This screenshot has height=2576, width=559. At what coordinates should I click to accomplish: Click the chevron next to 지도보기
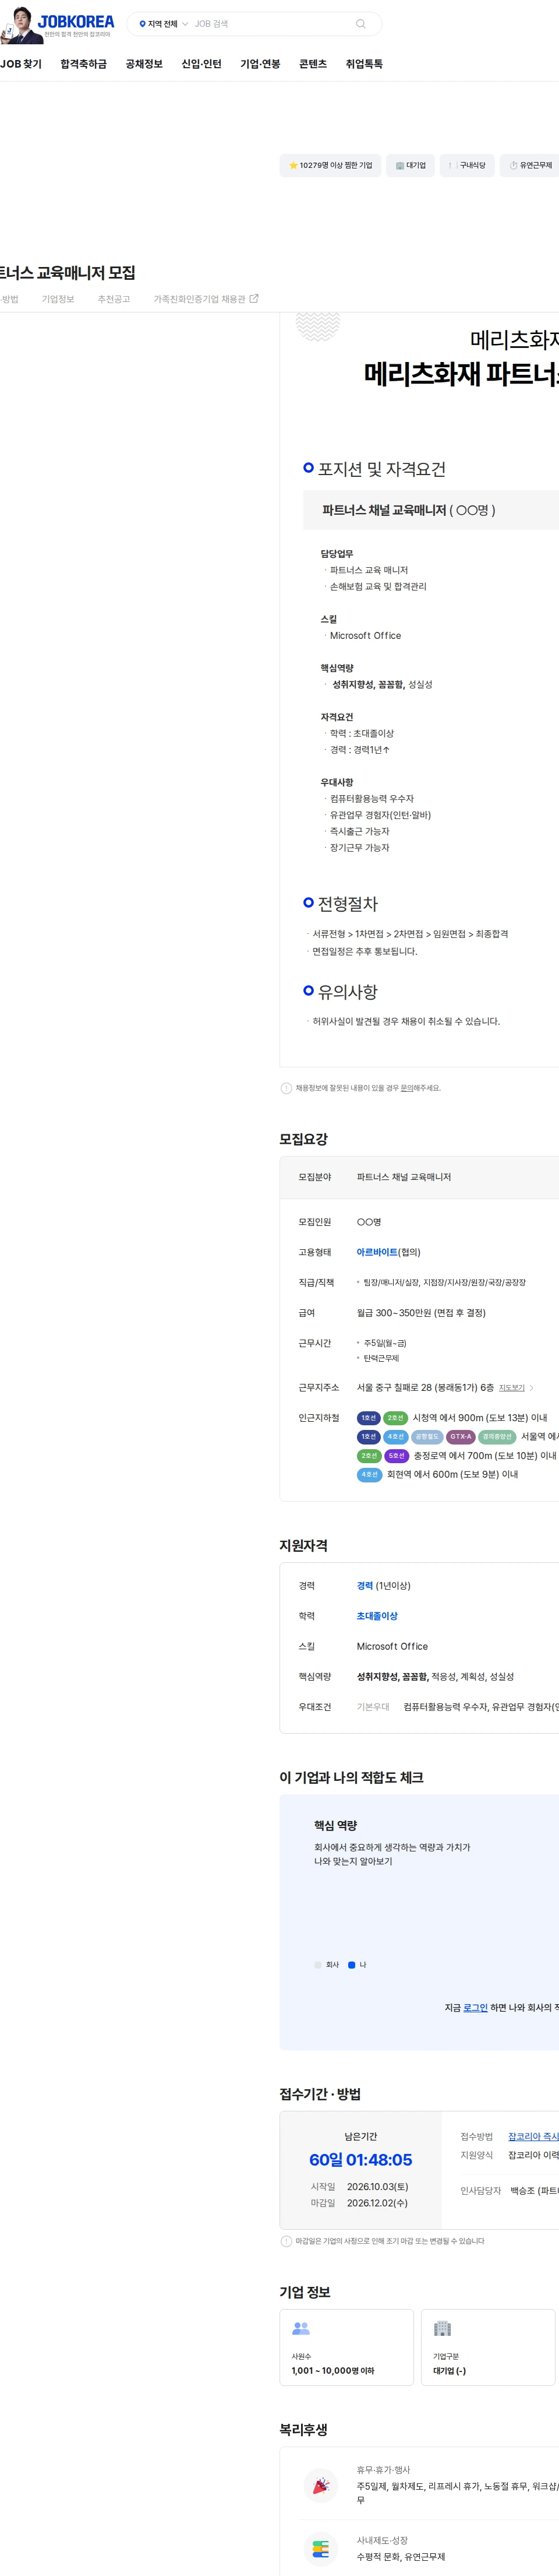point(532,1388)
